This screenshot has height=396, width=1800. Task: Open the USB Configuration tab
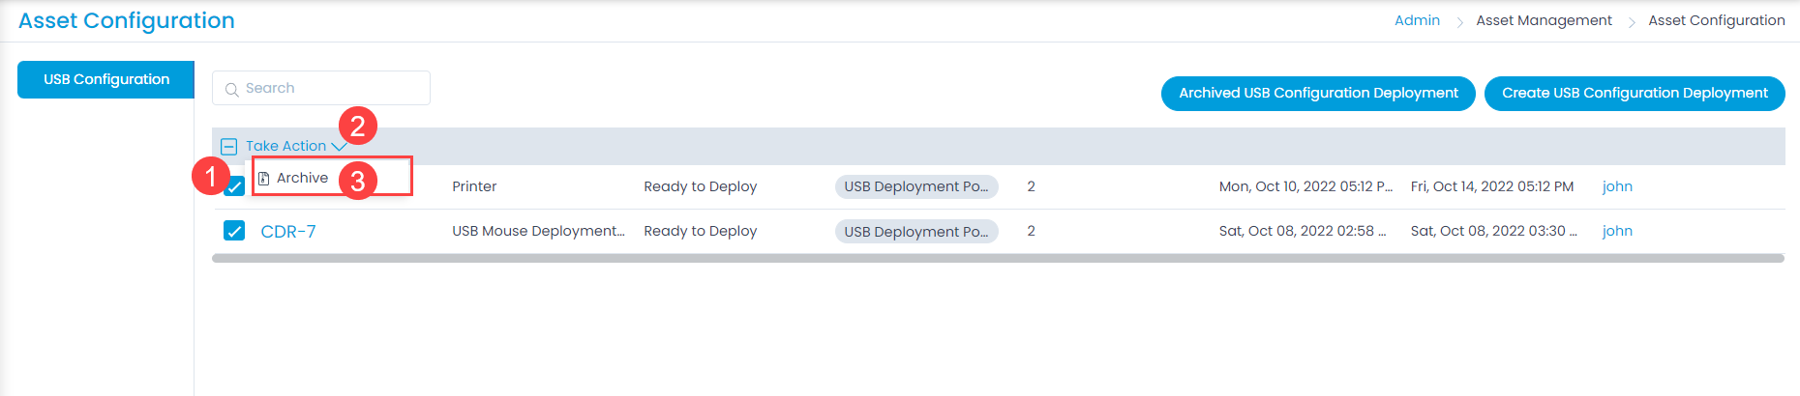point(106,79)
